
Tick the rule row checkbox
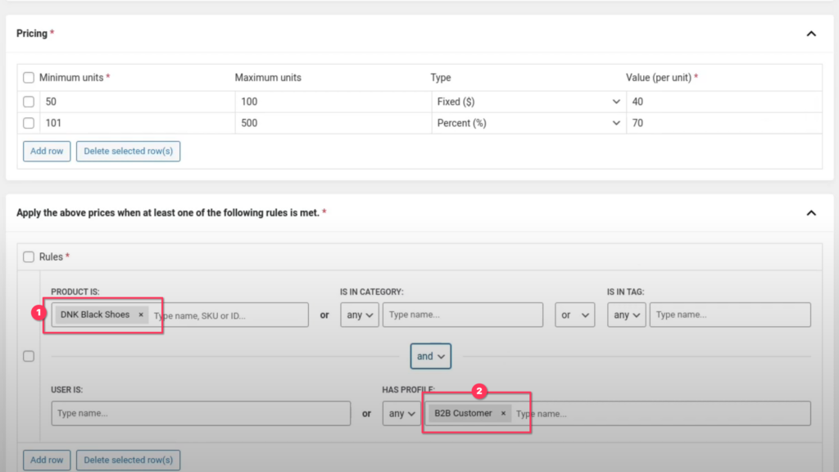click(29, 356)
